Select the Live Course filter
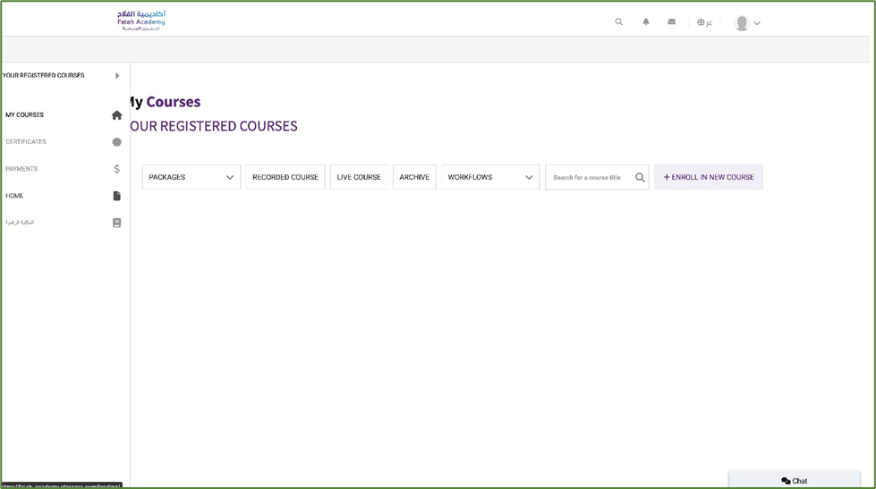The width and height of the screenshot is (876, 489). tap(359, 177)
